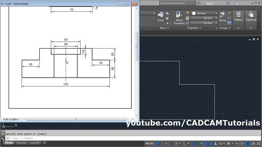
Task: Close the command line with its X icon
Action: pyautogui.click(x=3, y=134)
